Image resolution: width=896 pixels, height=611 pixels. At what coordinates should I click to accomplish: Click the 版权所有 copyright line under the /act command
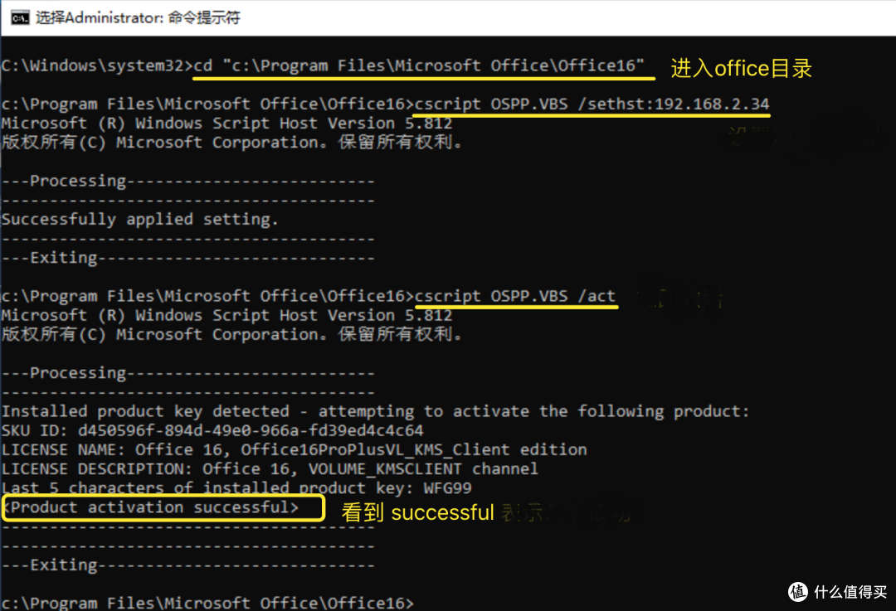(232, 334)
